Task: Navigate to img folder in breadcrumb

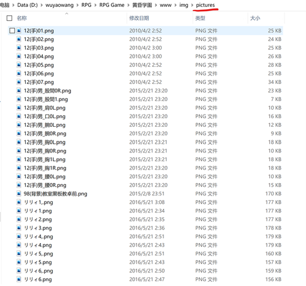Action: tap(184, 5)
